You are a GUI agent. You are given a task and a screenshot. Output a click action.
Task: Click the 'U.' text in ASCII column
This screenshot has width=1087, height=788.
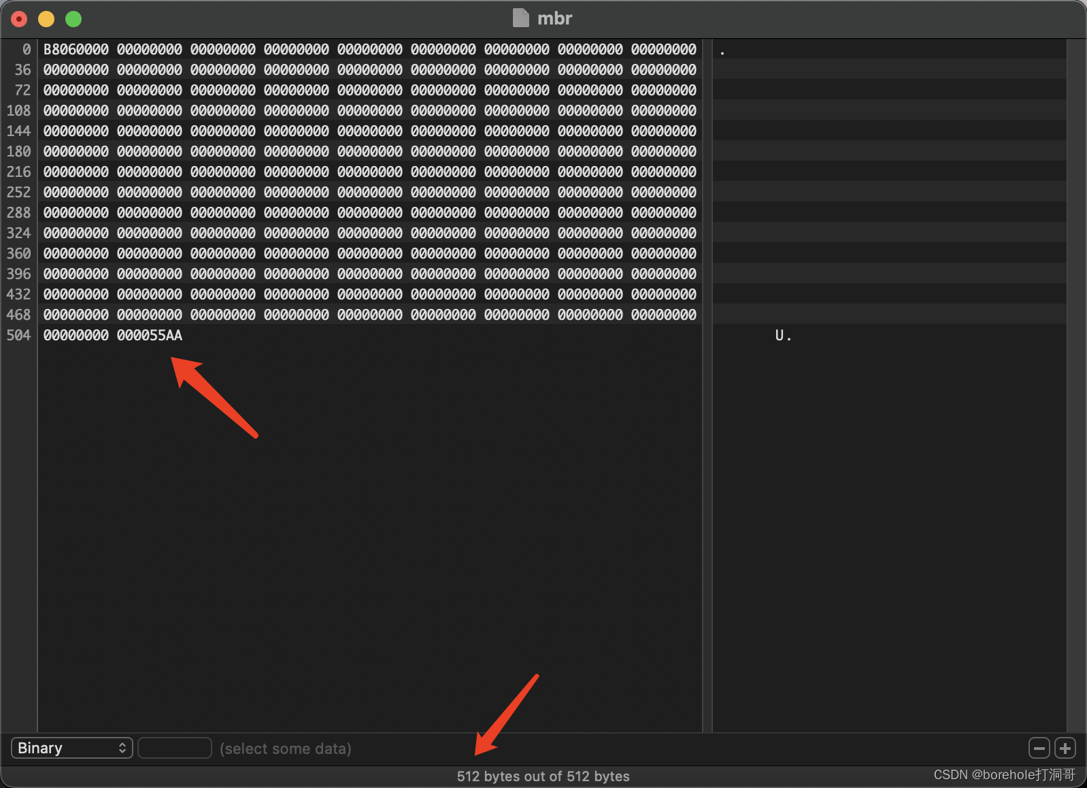point(783,335)
